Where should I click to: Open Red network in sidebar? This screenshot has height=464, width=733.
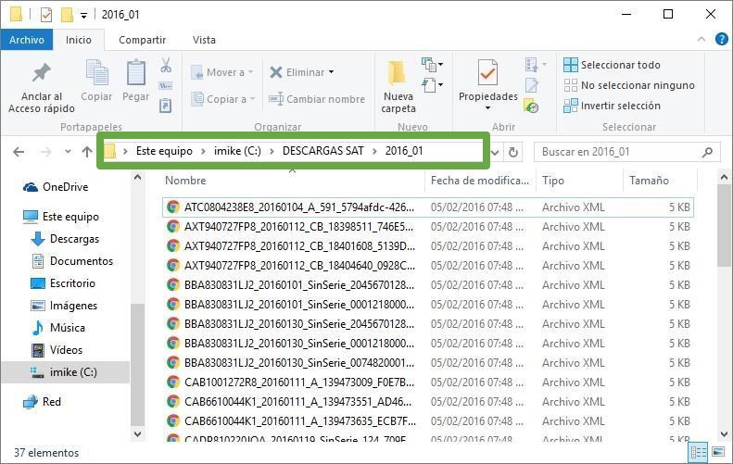point(42,402)
